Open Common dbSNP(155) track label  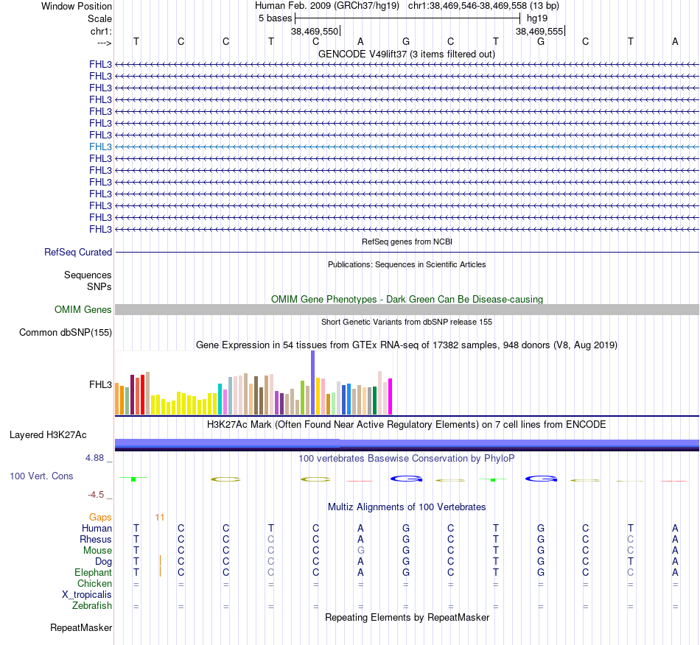[x=66, y=332]
